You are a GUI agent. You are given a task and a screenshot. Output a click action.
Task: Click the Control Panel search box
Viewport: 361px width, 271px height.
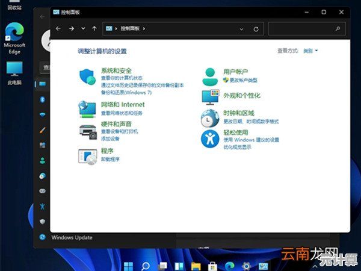[x=304, y=28]
